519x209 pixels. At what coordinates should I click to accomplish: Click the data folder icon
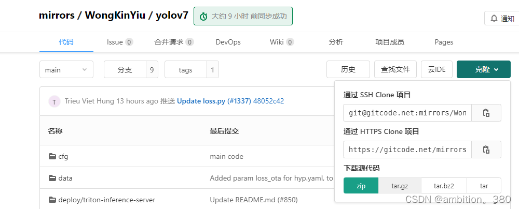52,178
